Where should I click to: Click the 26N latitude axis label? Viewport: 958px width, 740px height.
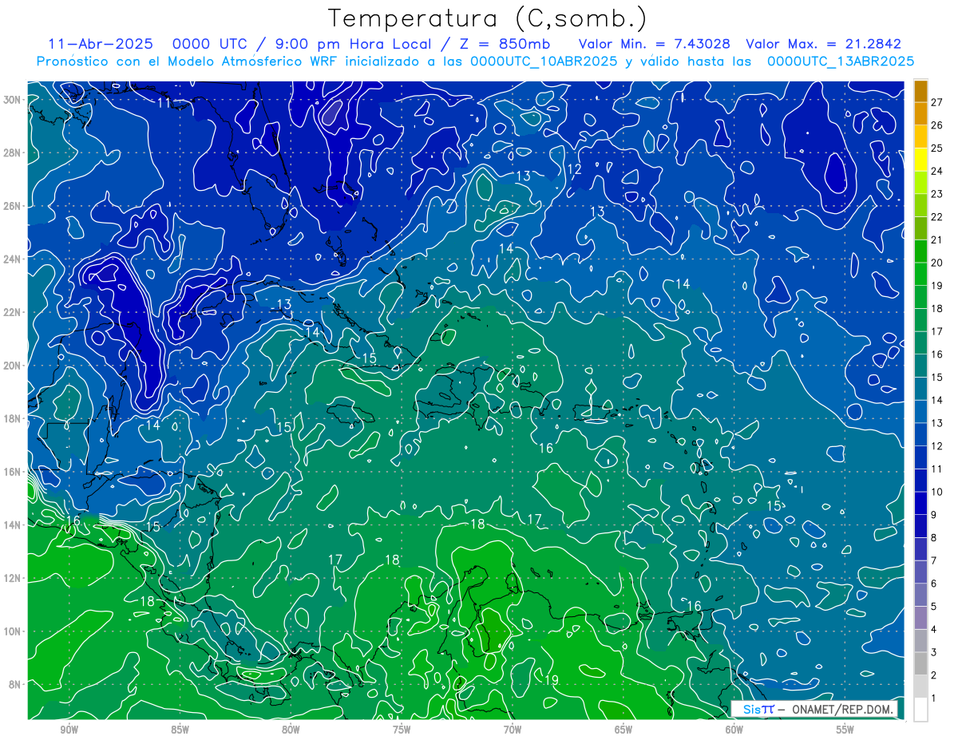pyautogui.click(x=12, y=206)
